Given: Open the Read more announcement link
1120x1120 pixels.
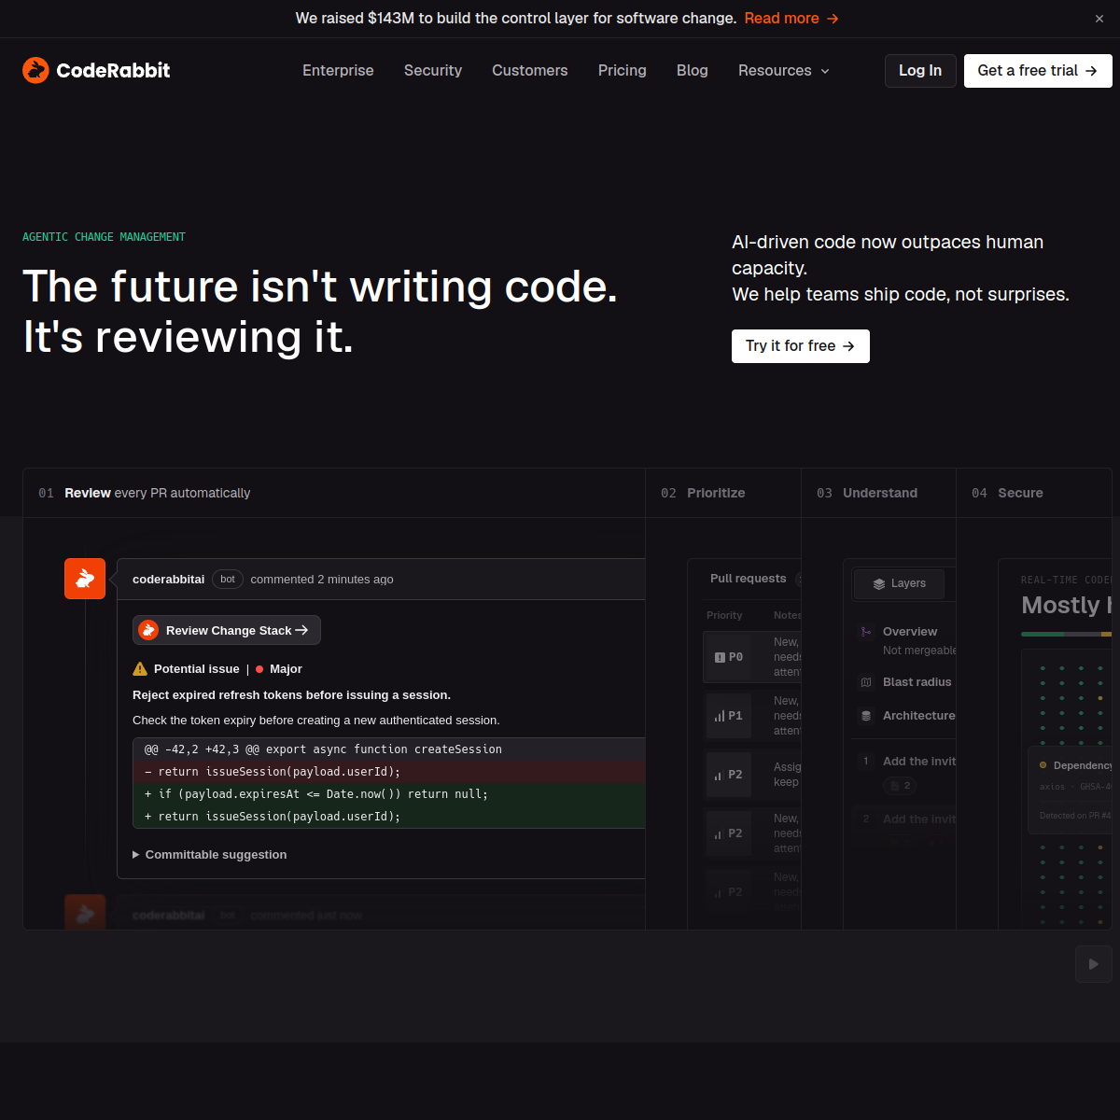Looking at the screenshot, I should [791, 19].
